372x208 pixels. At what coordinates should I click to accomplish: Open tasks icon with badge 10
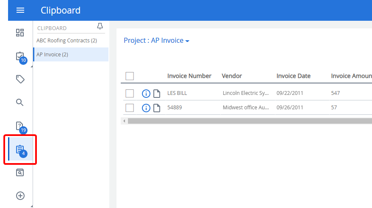click(20, 56)
